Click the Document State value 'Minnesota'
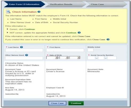Image resolution: width=131 pixels, height=108 pixels. 93,72
